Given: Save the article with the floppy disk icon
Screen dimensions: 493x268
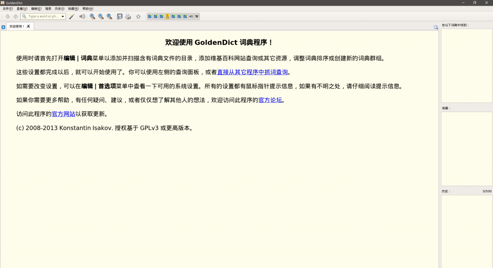Looking at the screenshot, I should 119,16.
